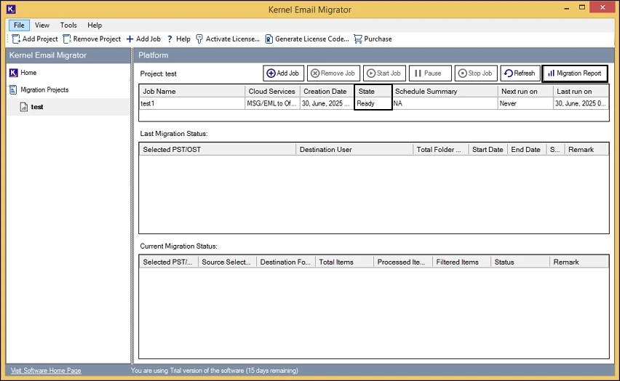
Task: Open the Tools menu
Action: tap(68, 25)
